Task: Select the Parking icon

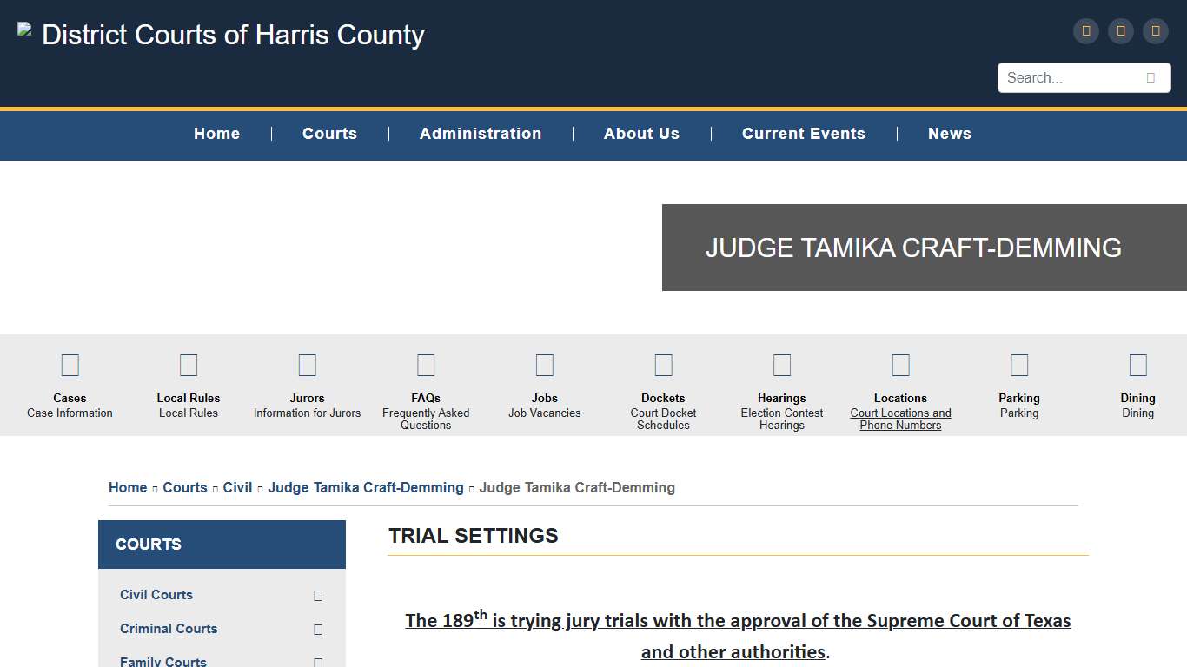Action: pyautogui.click(x=1019, y=365)
